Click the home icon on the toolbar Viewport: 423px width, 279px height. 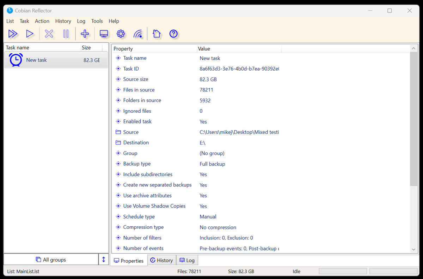pos(156,34)
